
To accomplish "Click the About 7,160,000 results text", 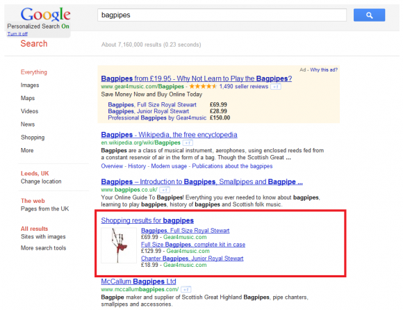I will pos(151,44).
